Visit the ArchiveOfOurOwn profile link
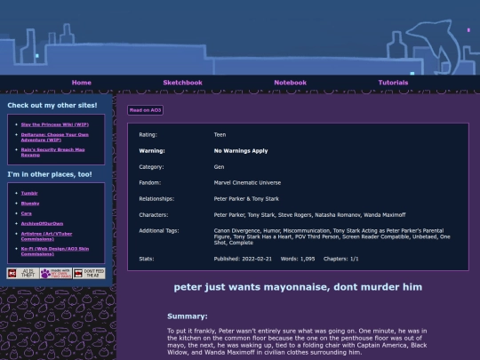The image size is (480, 360). (x=42, y=223)
